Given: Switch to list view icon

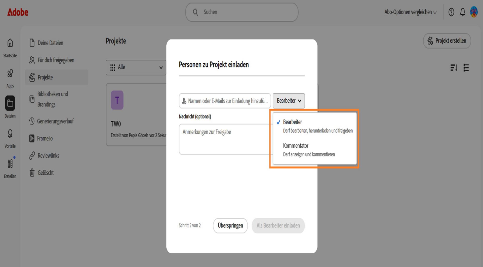Looking at the screenshot, I should coord(466,68).
